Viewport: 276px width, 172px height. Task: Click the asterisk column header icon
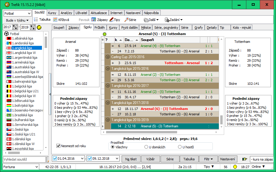(x=103, y=40)
